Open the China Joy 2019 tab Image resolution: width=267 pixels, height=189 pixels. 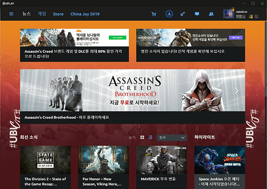click(x=85, y=14)
